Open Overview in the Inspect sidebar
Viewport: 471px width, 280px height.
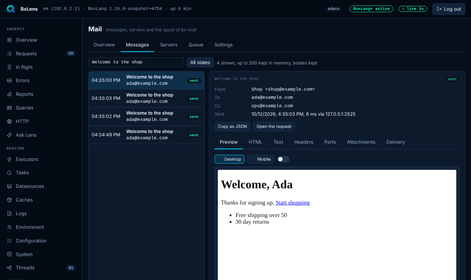[41, 40]
